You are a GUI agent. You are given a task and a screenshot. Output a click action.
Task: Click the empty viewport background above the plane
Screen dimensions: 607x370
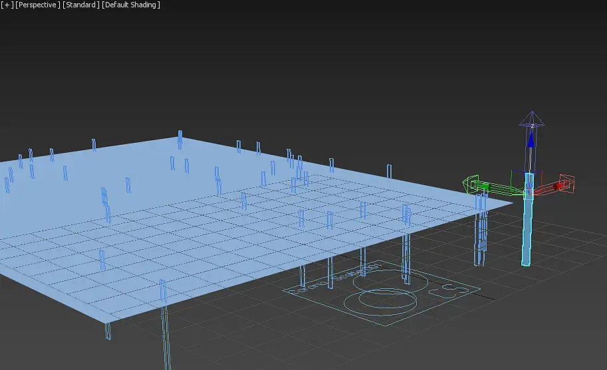[299, 66]
